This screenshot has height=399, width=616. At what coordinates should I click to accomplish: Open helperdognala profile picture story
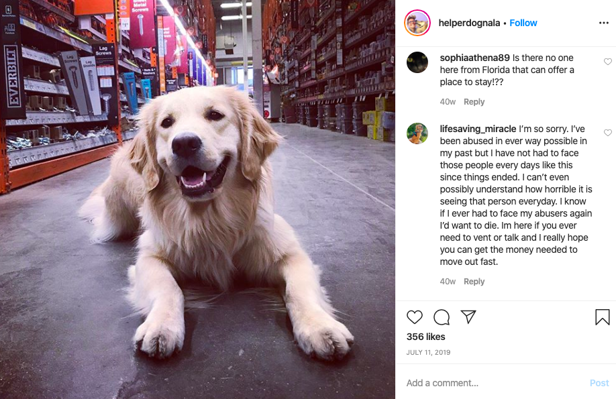click(417, 23)
